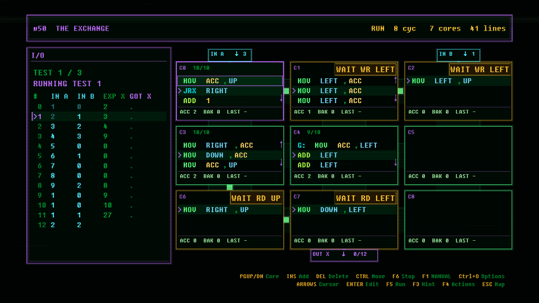
Task: Click WAIT WR LEFT status on C2
Action: (x=480, y=69)
